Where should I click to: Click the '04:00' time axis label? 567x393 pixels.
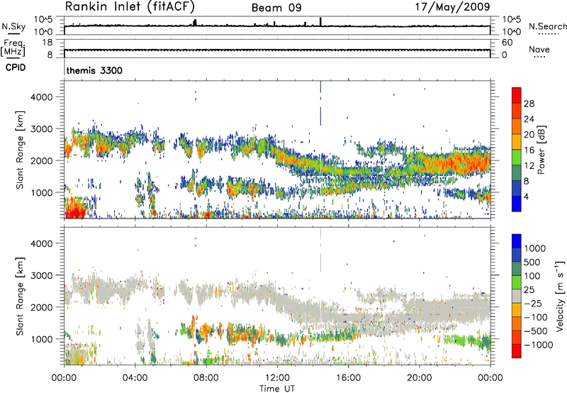[x=135, y=378]
